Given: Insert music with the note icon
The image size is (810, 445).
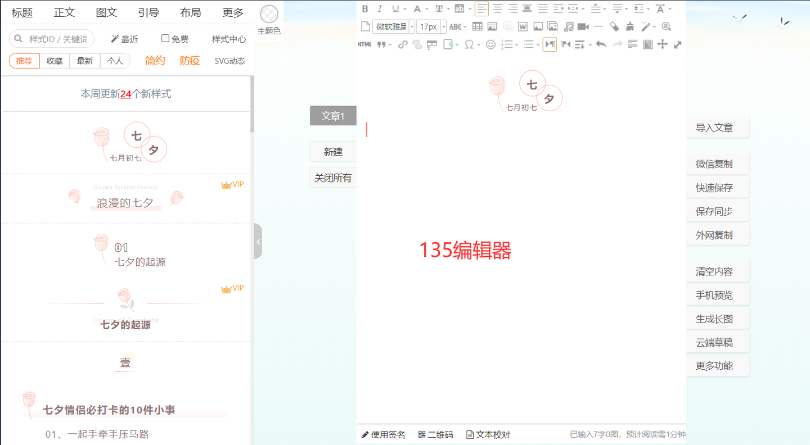Looking at the screenshot, I should 568,26.
